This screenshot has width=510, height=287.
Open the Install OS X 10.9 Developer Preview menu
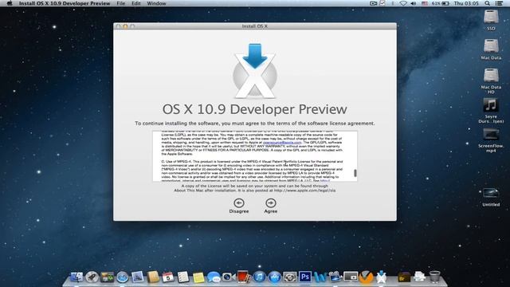point(65,3)
